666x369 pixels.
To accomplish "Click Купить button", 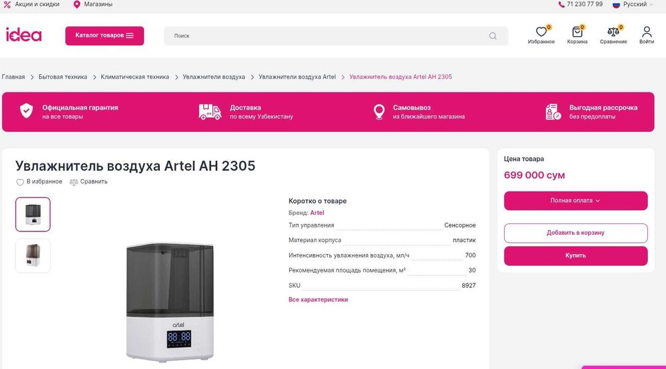I will tap(575, 256).
